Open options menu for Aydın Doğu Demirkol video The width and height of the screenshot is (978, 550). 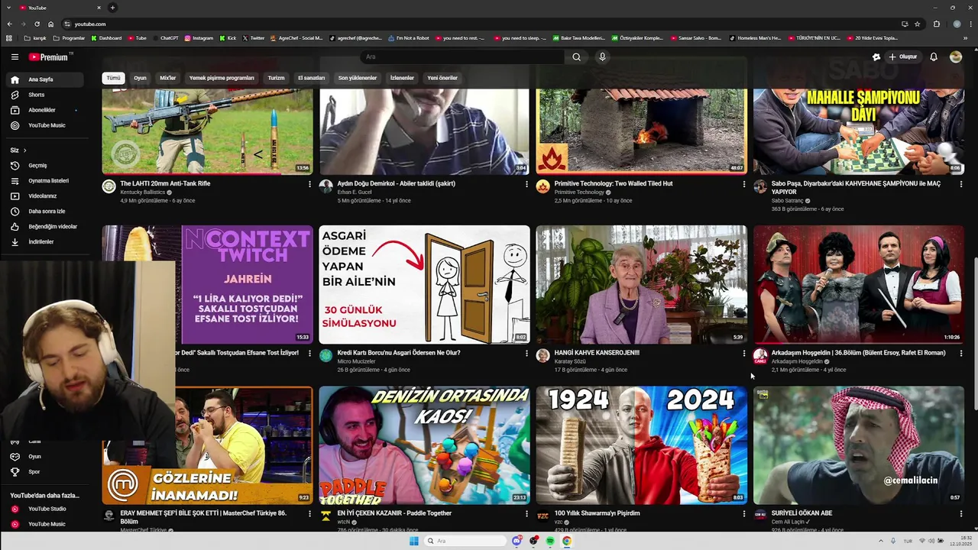coord(526,184)
